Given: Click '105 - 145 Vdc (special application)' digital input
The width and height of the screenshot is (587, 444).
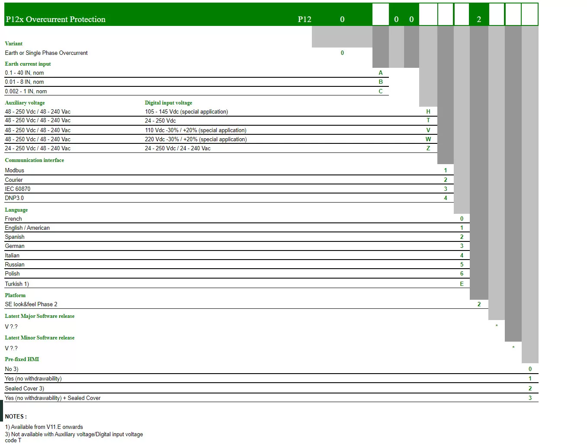Looking at the screenshot, I should (186, 111).
